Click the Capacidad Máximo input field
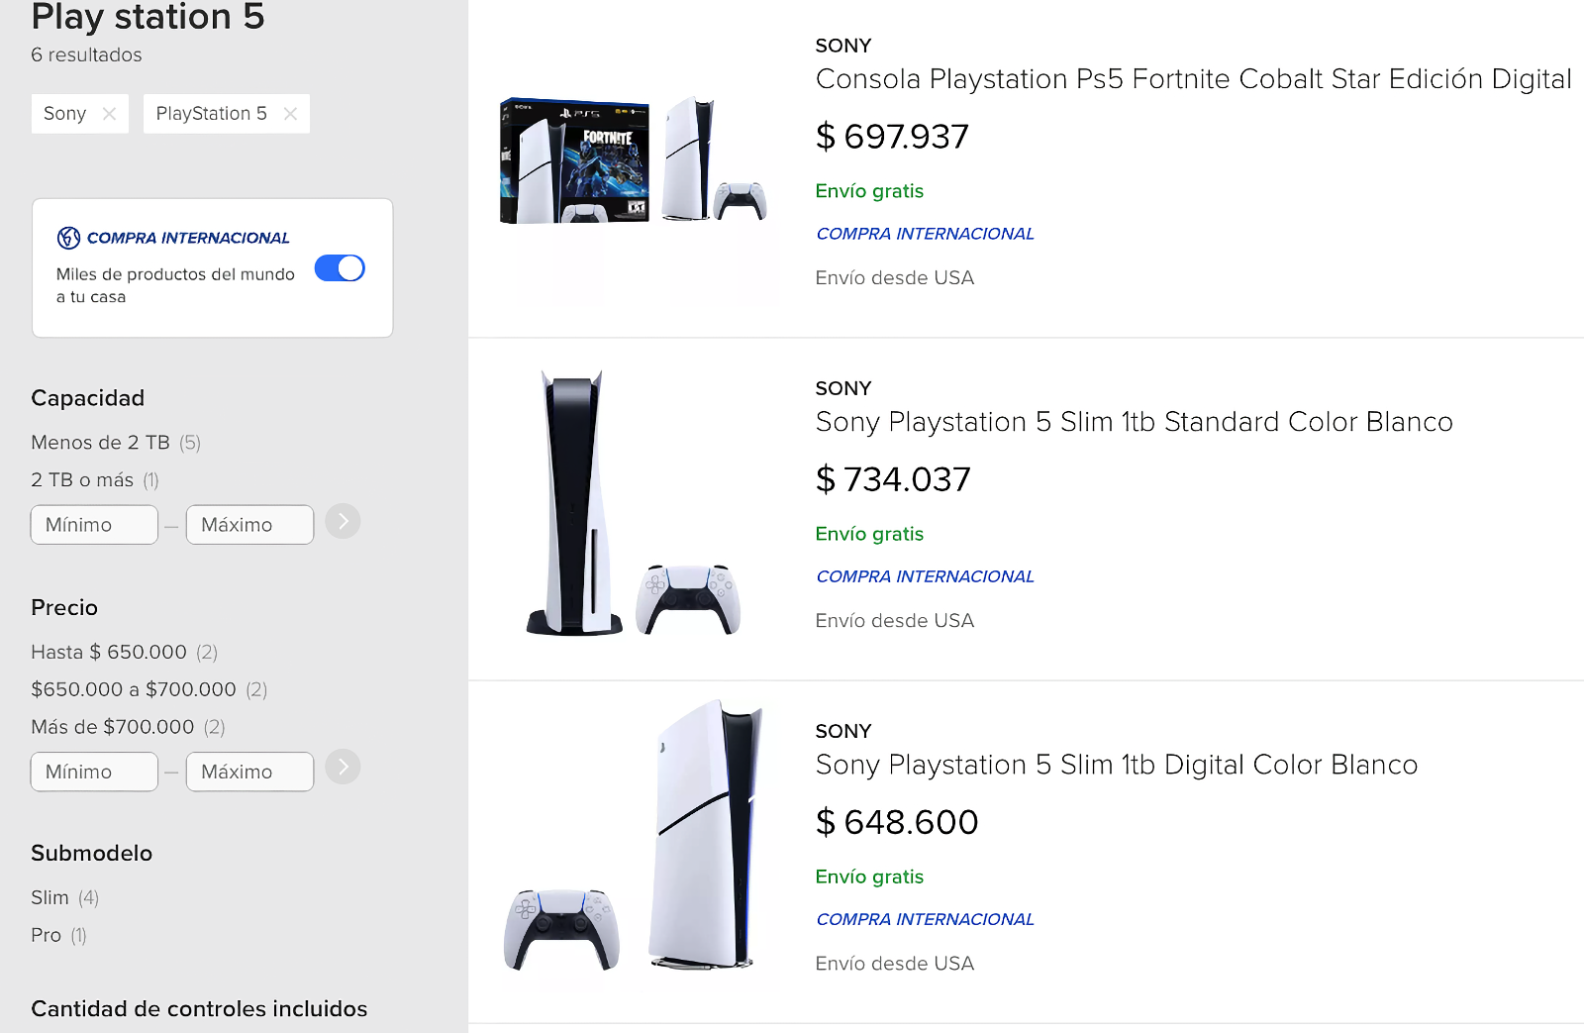This screenshot has height=1033, width=1584. [x=249, y=525]
